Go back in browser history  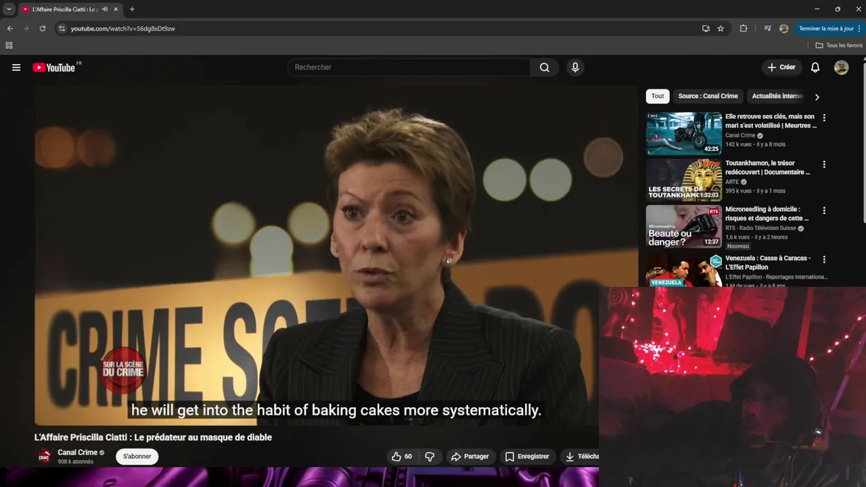tap(9, 28)
